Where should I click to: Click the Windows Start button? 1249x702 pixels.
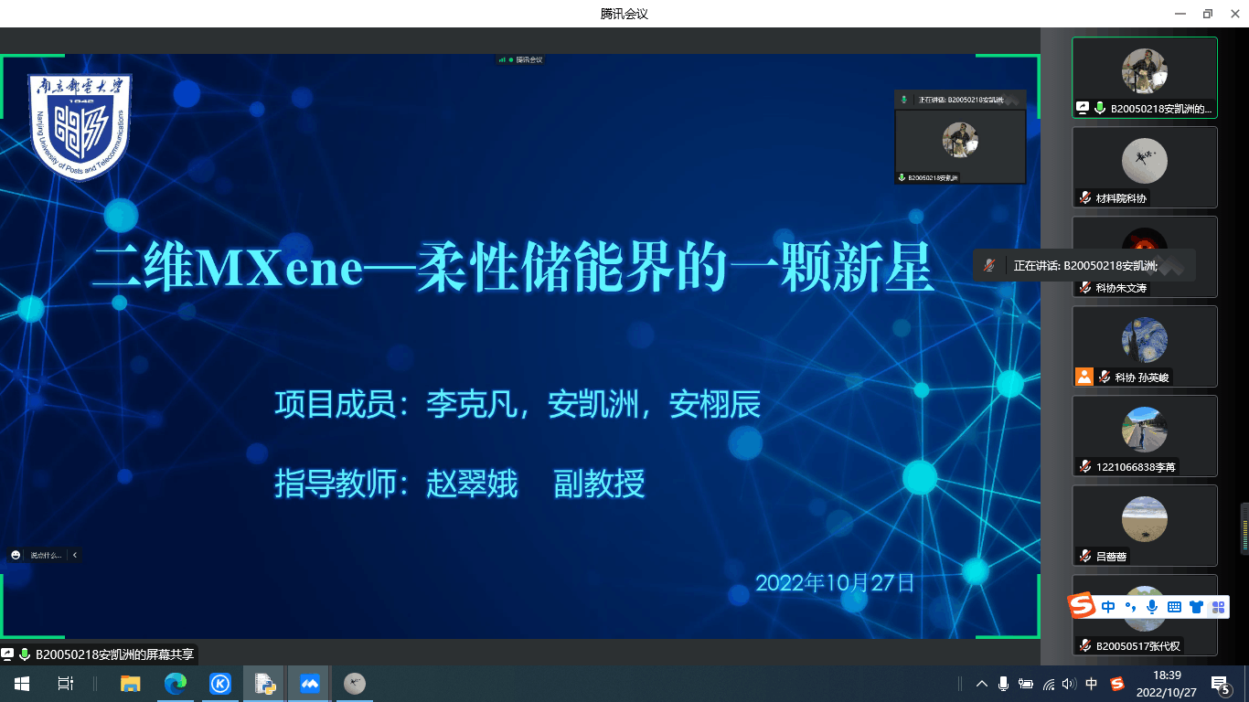[x=22, y=684]
